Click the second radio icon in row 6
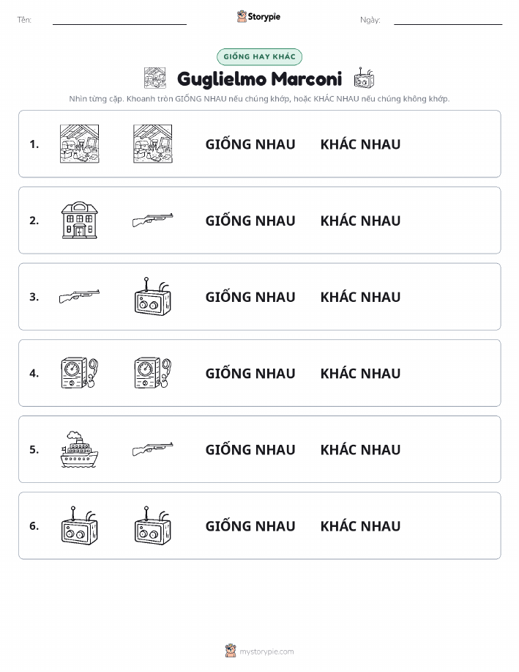The width and height of the screenshot is (519, 672). (153, 525)
